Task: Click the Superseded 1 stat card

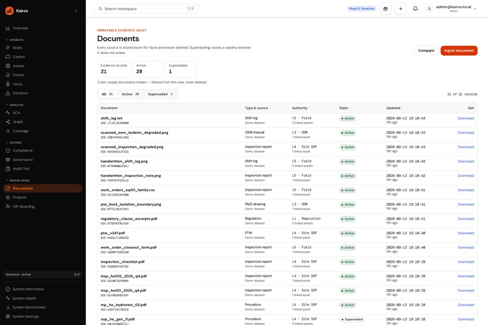Action: point(181,69)
